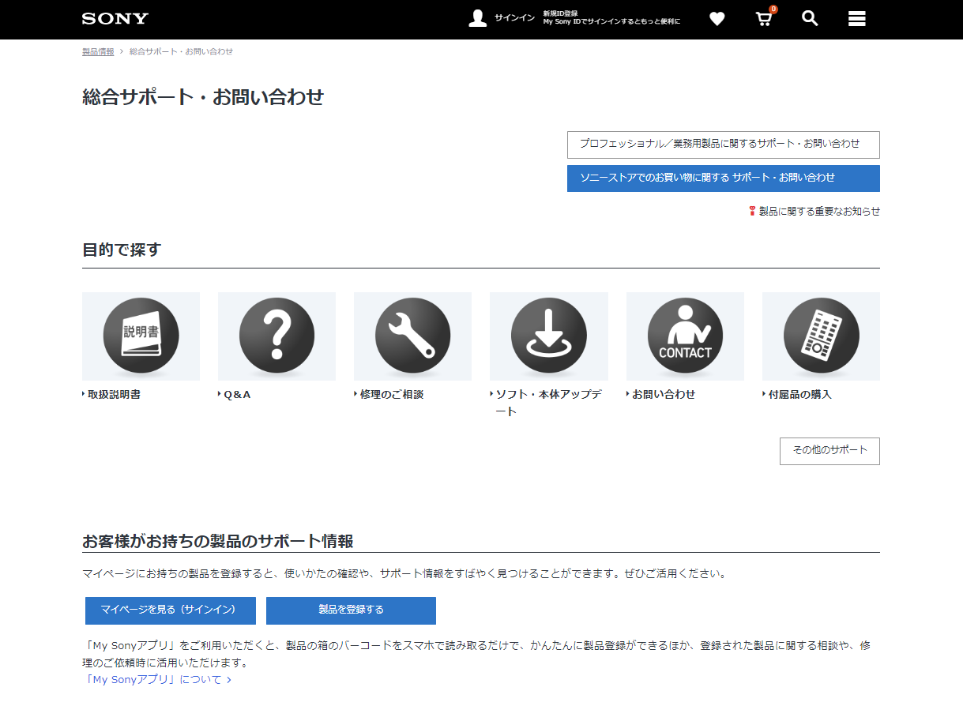This screenshot has width=963, height=706.
Task: Click the wrench repair icon
Action: click(x=412, y=336)
